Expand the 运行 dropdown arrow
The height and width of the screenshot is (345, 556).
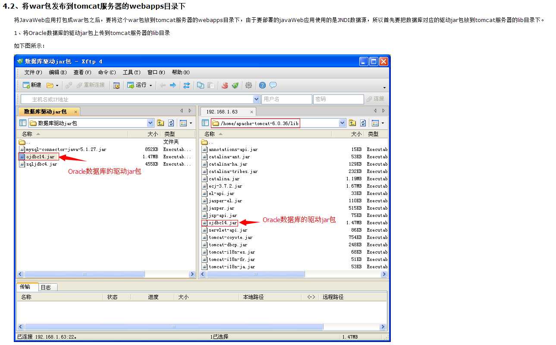click(151, 85)
